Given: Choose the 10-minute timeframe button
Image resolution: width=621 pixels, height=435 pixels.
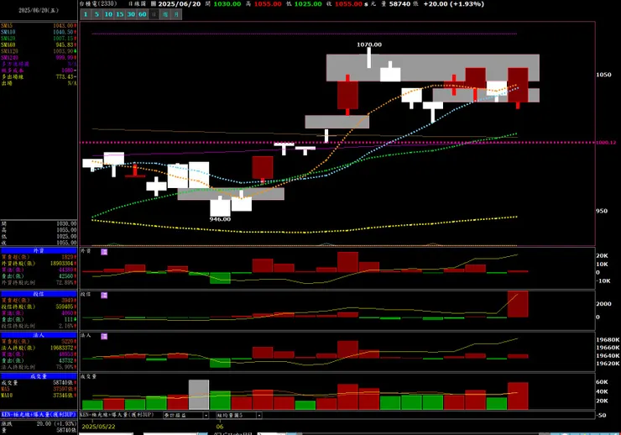Looking at the screenshot, I should [108, 14].
